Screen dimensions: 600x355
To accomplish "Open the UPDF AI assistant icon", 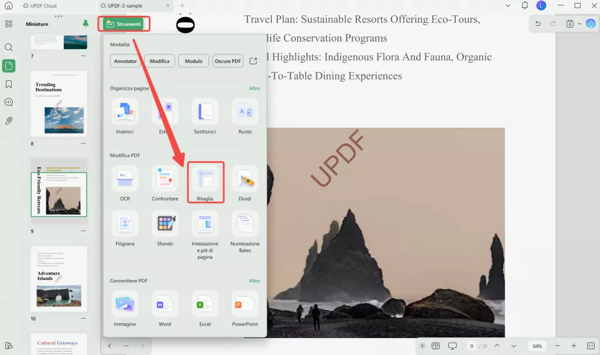I will 591,23.
